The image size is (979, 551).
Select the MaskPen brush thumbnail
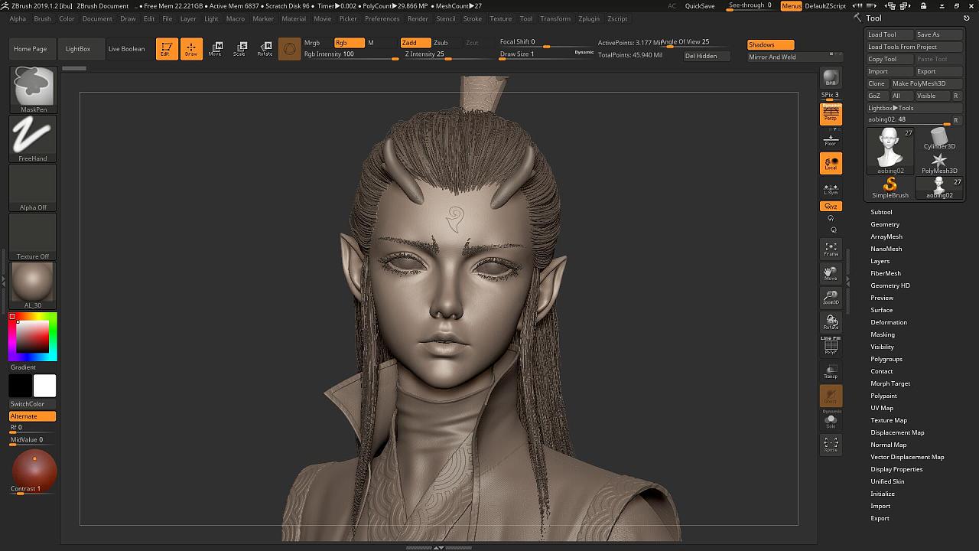tap(33, 89)
